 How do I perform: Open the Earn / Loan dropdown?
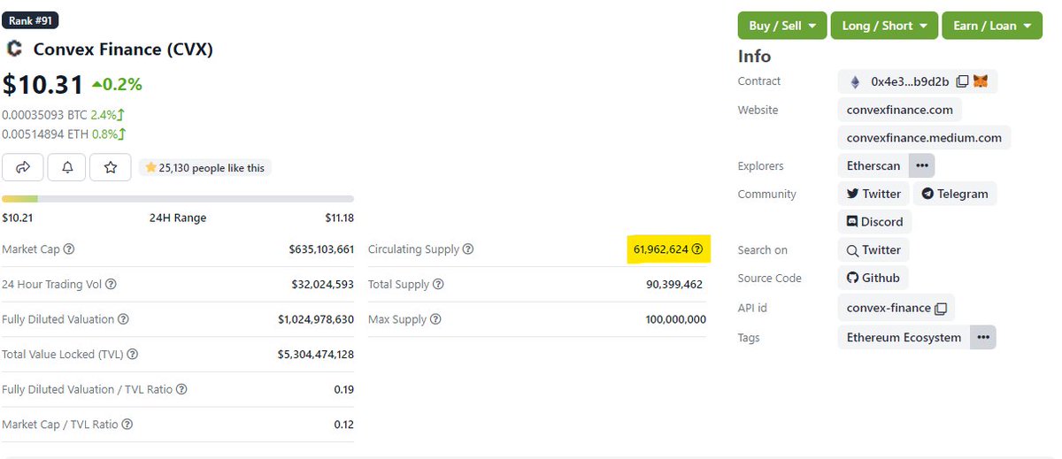(x=992, y=26)
